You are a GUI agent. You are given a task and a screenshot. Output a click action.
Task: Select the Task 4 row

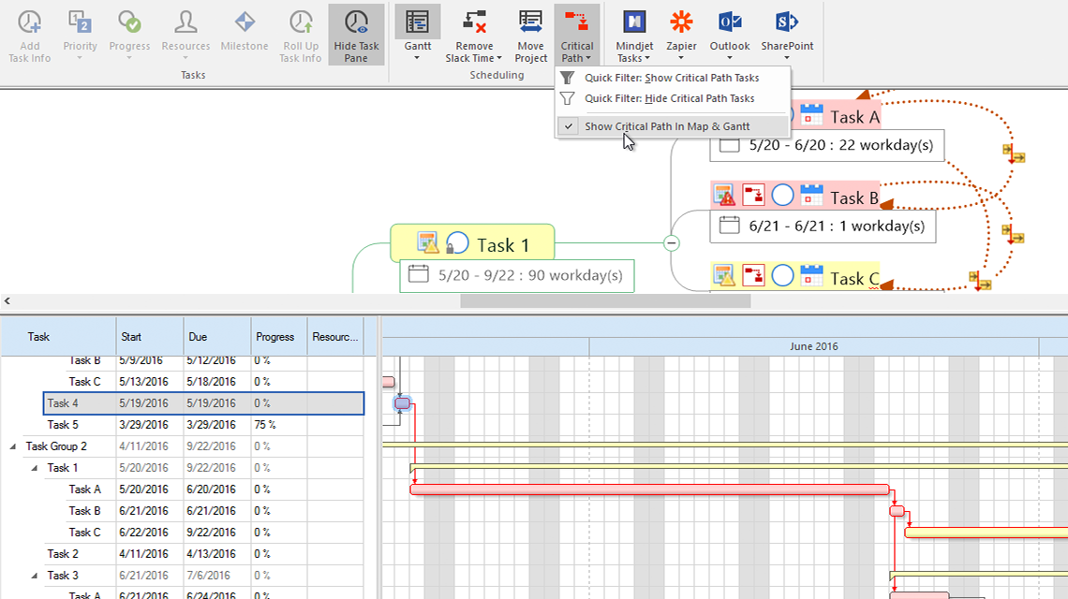(x=203, y=403)
